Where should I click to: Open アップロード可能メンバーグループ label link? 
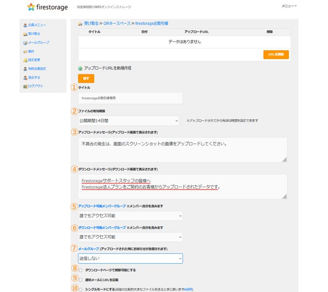(x=102, y=206)
